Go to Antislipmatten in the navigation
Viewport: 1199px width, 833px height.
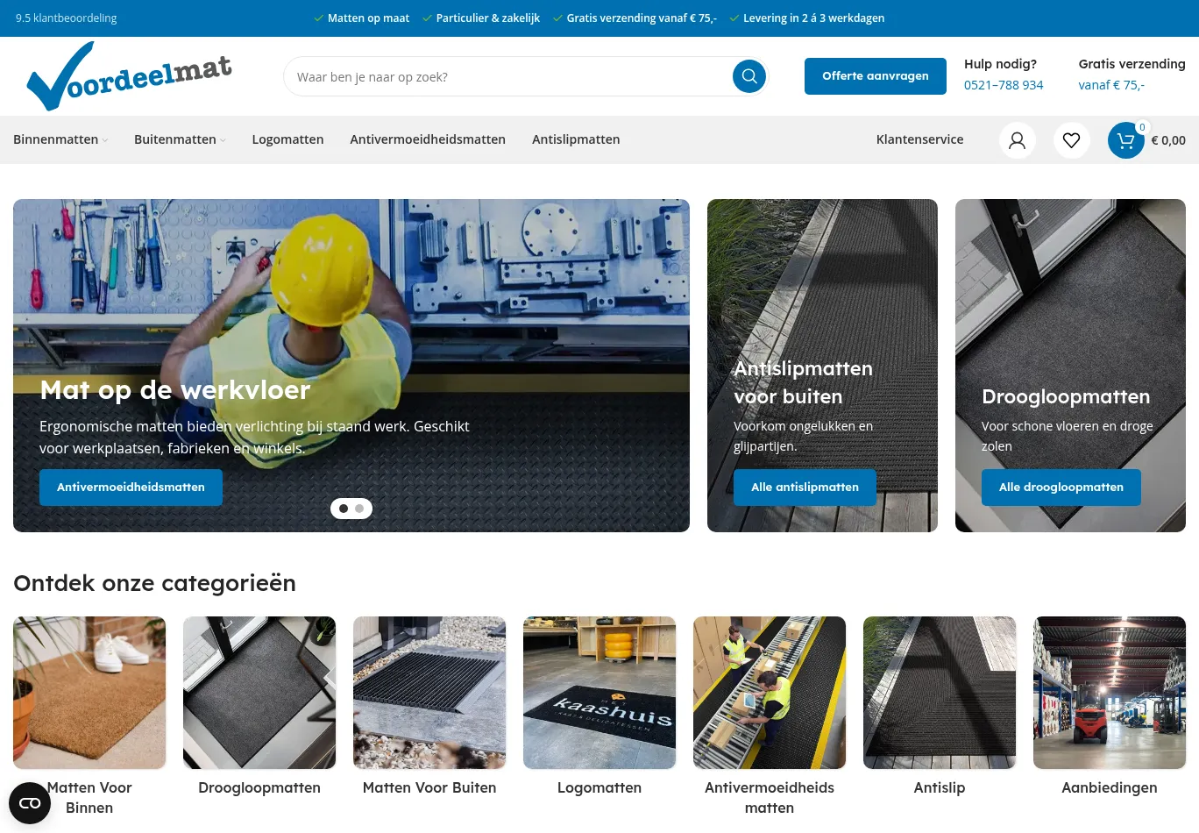click(x=576, y=139)
